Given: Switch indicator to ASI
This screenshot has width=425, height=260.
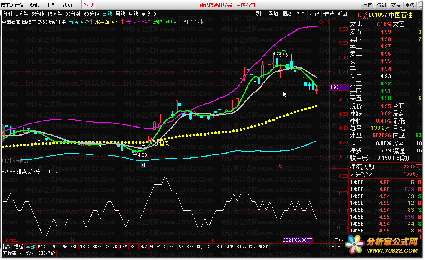Looking at the screenshot, I should [133, 247].
